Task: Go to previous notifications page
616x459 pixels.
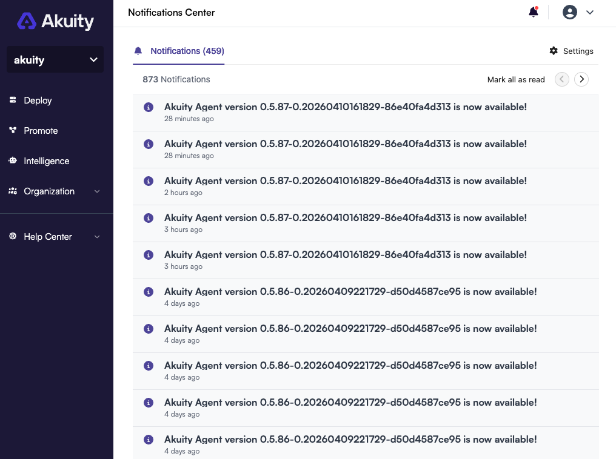Action: (562, 79)
